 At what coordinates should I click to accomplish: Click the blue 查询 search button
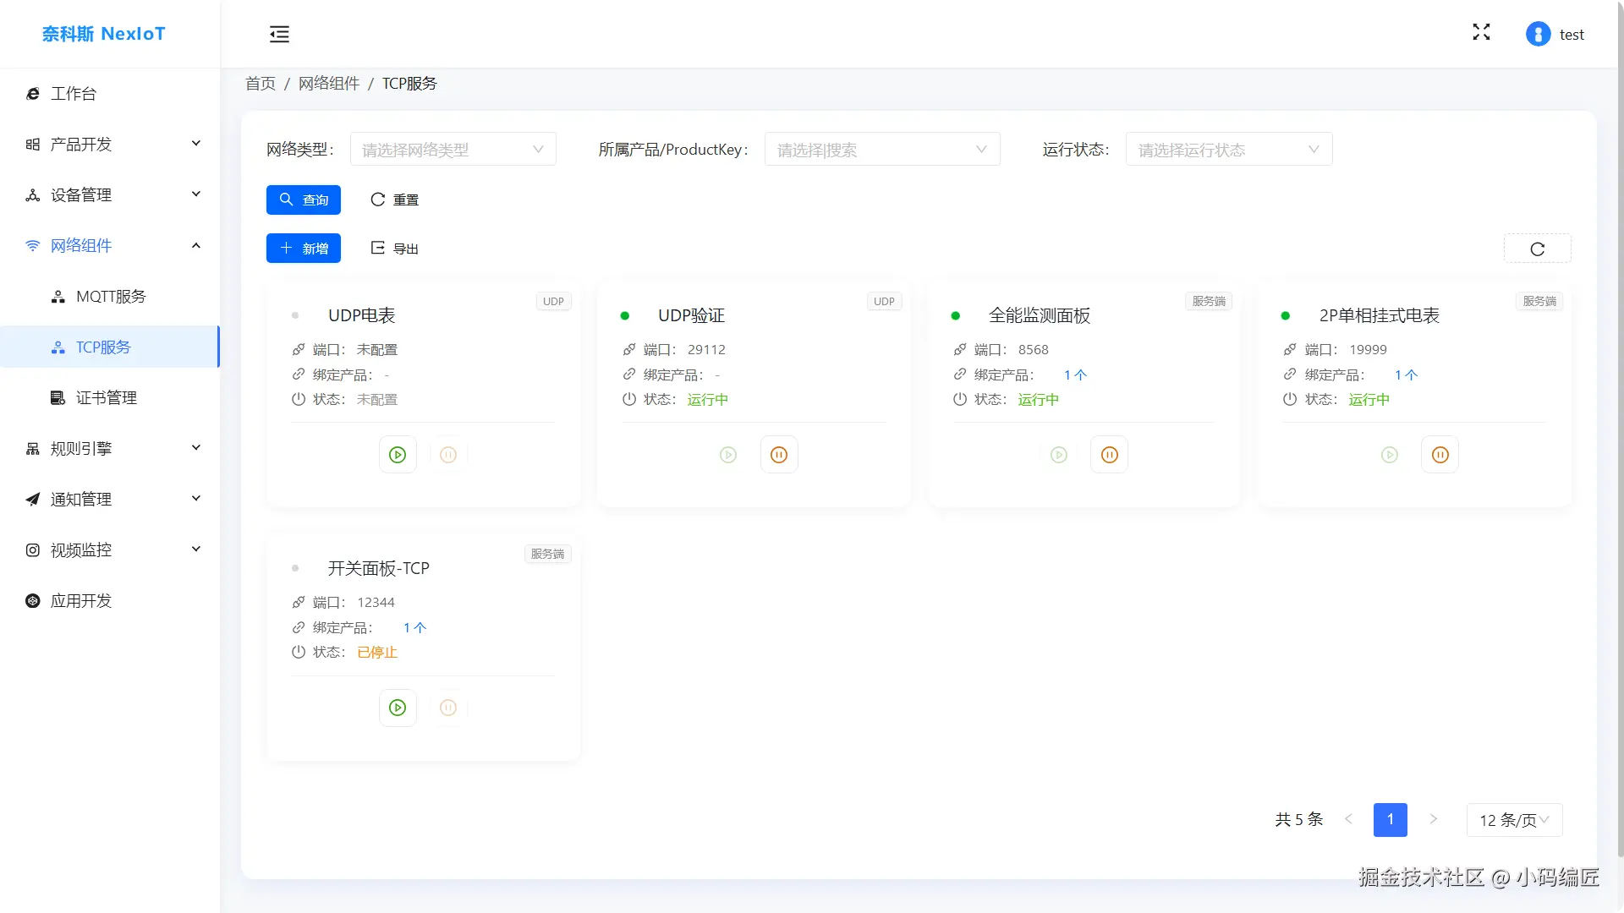pos(303,200)
